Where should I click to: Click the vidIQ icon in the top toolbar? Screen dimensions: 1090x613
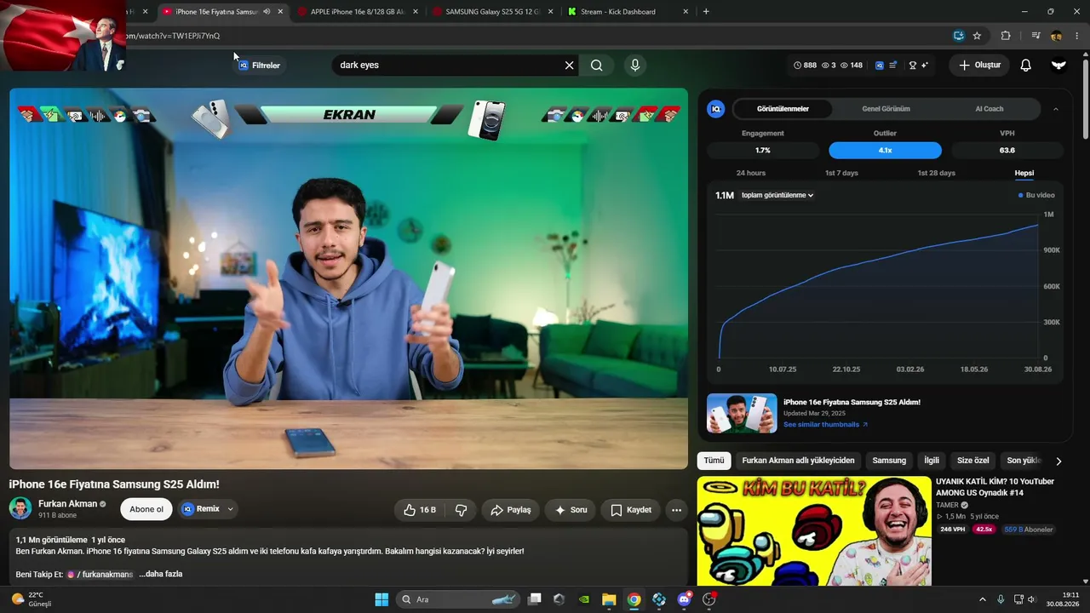point(880,66)
